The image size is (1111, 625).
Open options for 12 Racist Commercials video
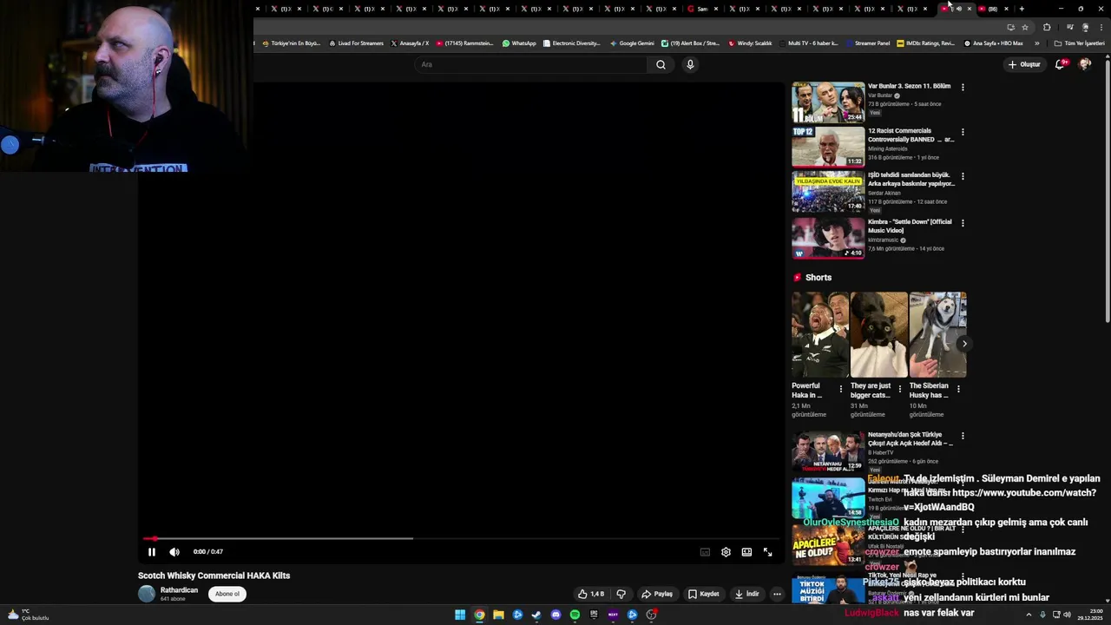pos(963,132)
